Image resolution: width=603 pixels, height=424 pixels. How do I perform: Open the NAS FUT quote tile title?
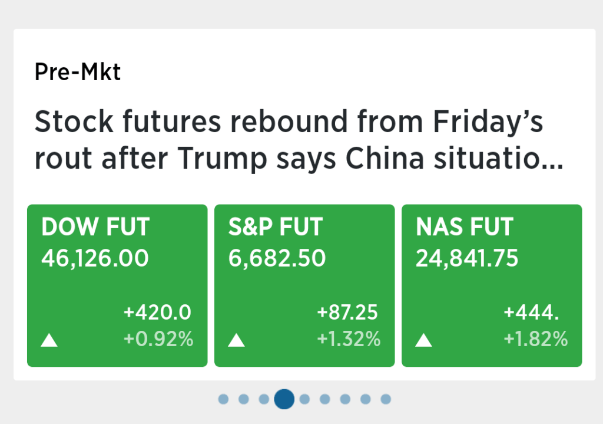point(465,227)
